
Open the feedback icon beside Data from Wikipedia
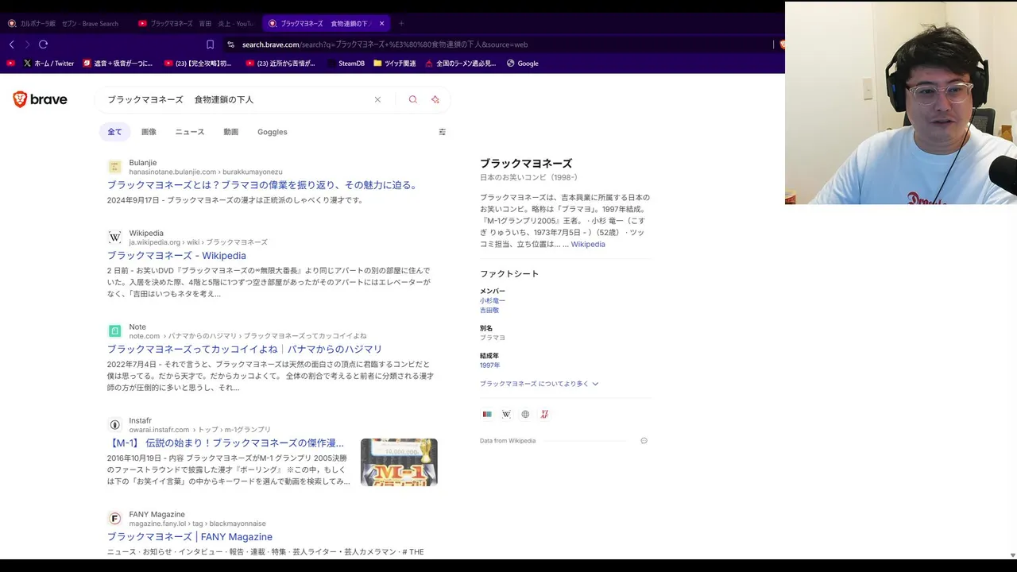click(644, 440)
